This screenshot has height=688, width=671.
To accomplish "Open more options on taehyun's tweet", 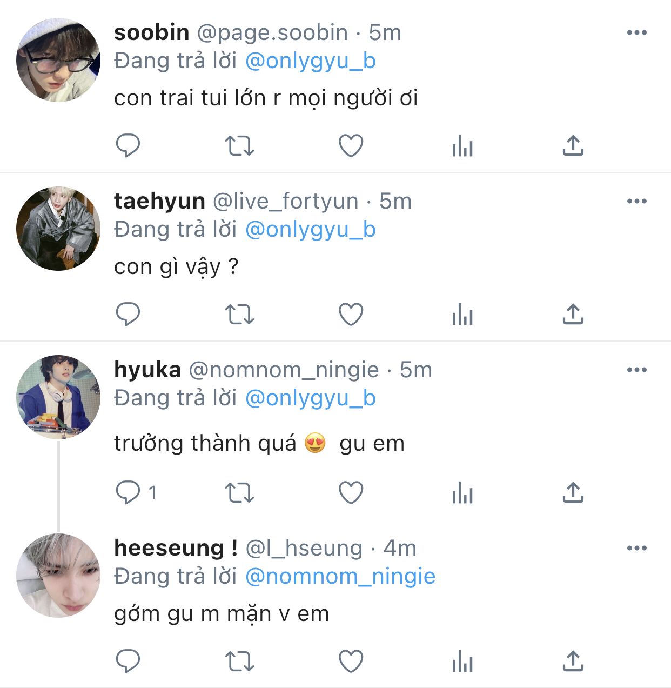I will click(x=636, y=201).
